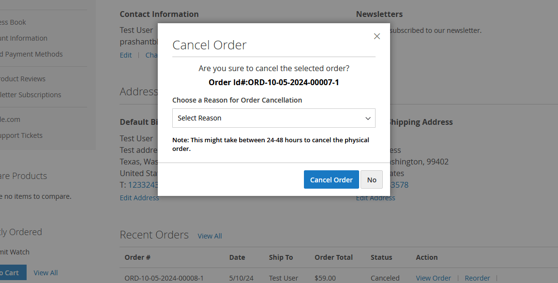Click the No button

(372, 179)
